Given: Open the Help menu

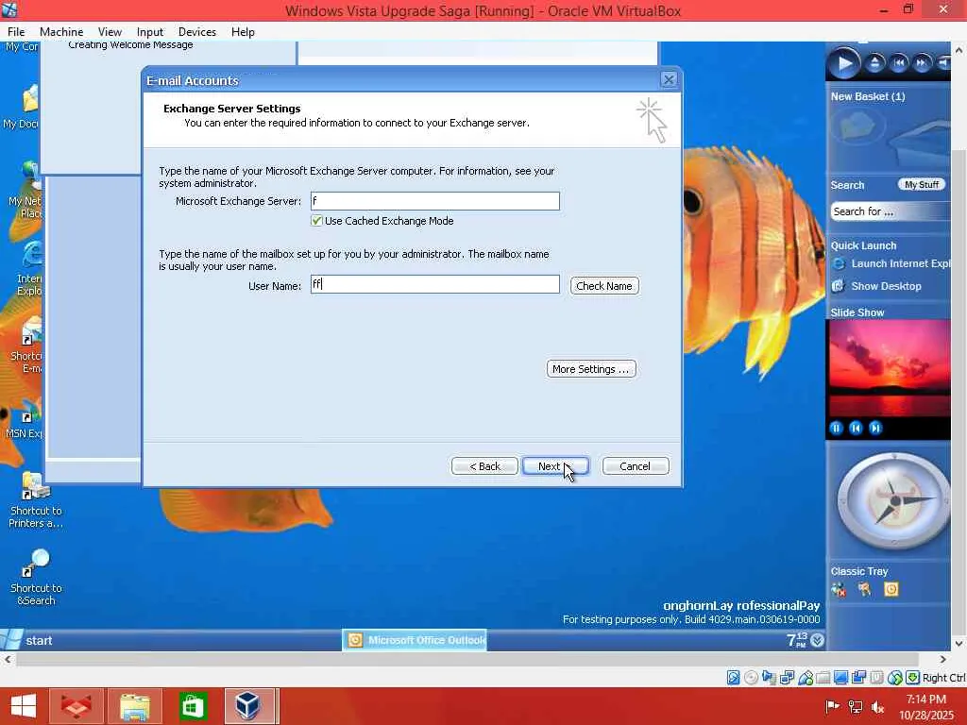Looking at the screenshot, I should tap(243, 31).
